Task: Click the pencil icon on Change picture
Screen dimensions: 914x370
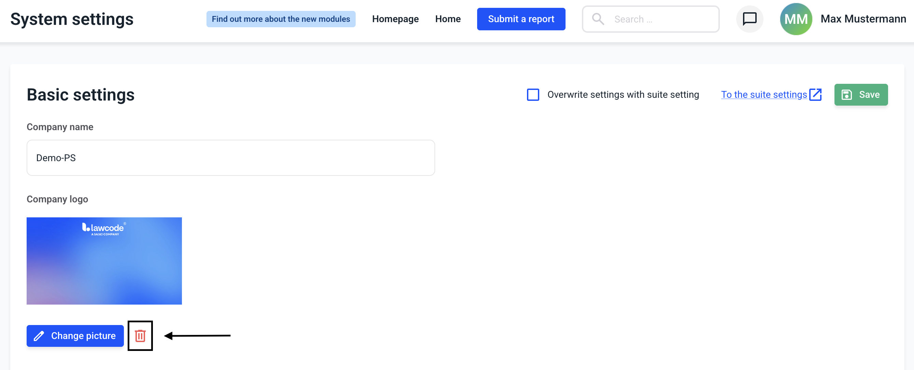Action: tap(39, 336)
